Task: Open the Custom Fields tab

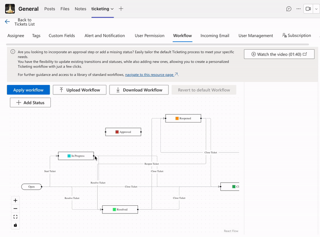Action: coord(62,36)
